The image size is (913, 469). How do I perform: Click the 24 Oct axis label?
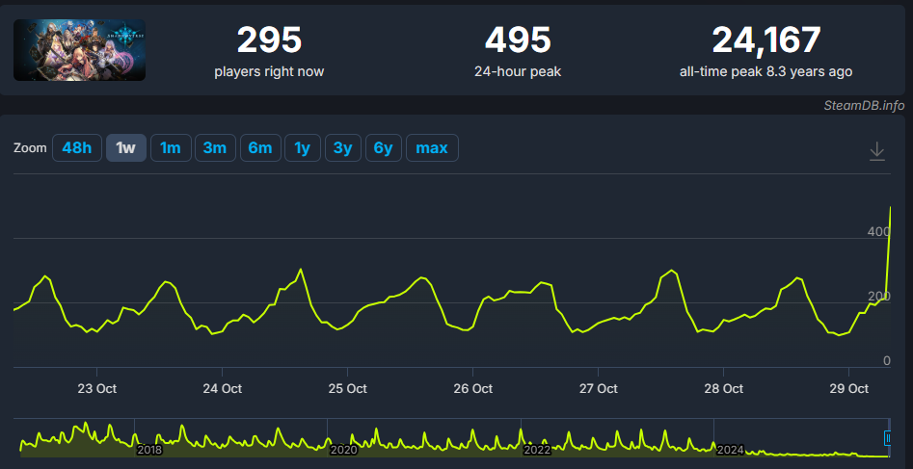tap(223, 389)
